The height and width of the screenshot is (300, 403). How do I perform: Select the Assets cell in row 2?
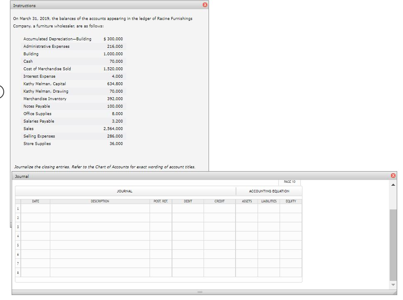coord(247,217)
